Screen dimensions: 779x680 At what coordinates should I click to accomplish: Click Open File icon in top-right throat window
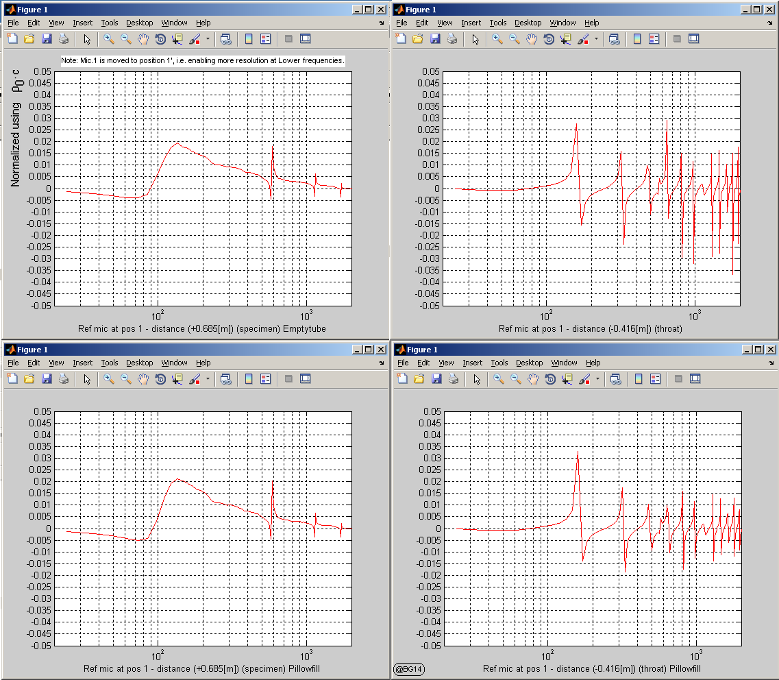(418, 39)
